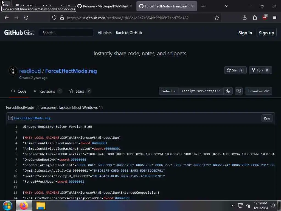Viewport: 281px width, 211px height.
Task: Click line number 11 in the code
Action: point(15,182)
